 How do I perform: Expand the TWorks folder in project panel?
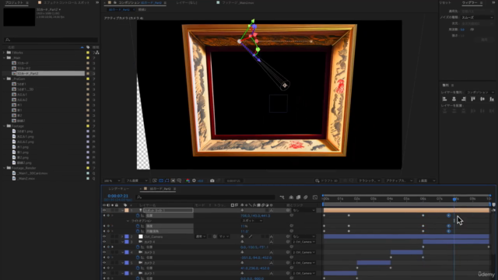pos(4,53)
